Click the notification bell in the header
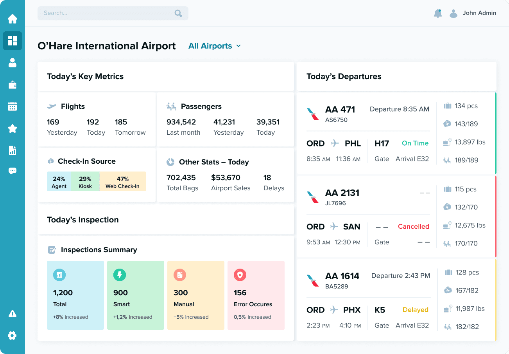The width and height of the screenshot is (509, 354). (x=438, y=13)
